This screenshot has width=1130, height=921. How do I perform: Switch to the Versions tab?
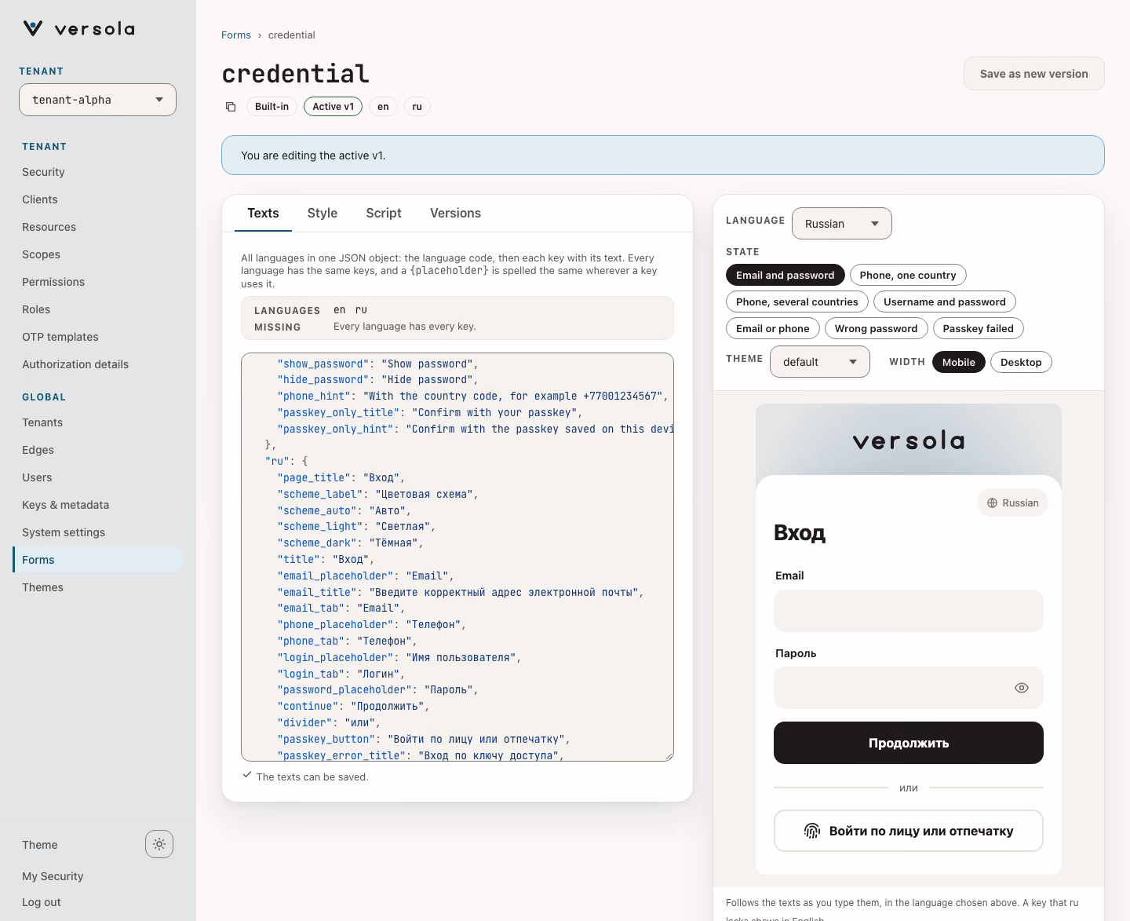pyautogui.click(x=455, y=213)
